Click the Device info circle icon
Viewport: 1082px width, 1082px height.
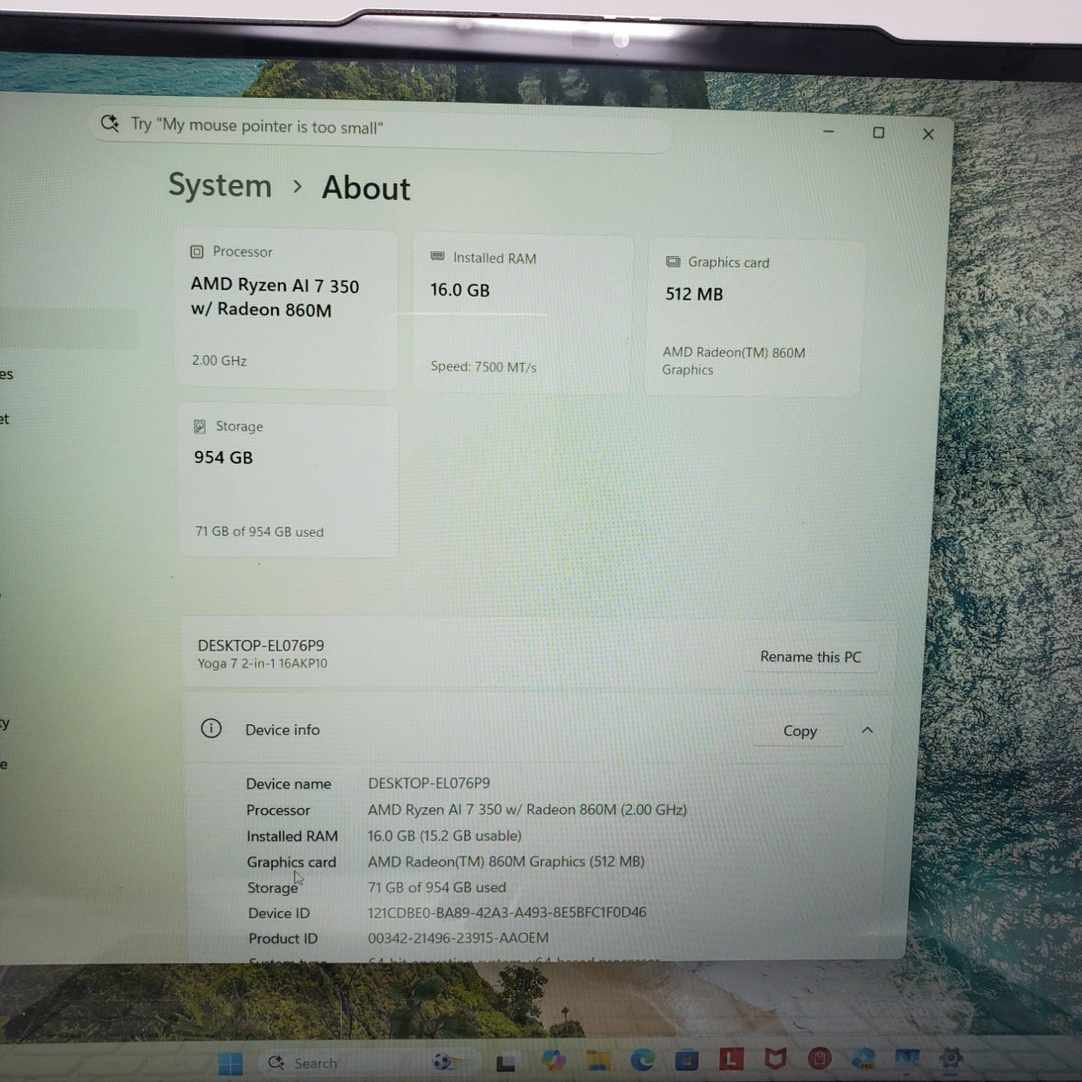(211, 729)
